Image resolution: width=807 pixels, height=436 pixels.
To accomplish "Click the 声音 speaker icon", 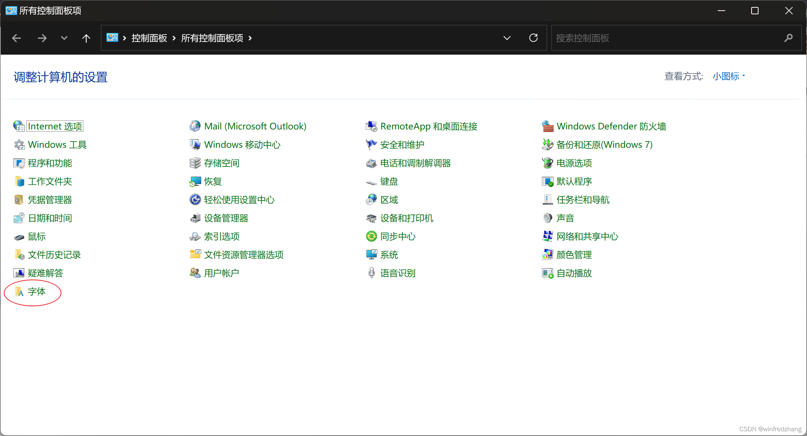I will (547, 218).
